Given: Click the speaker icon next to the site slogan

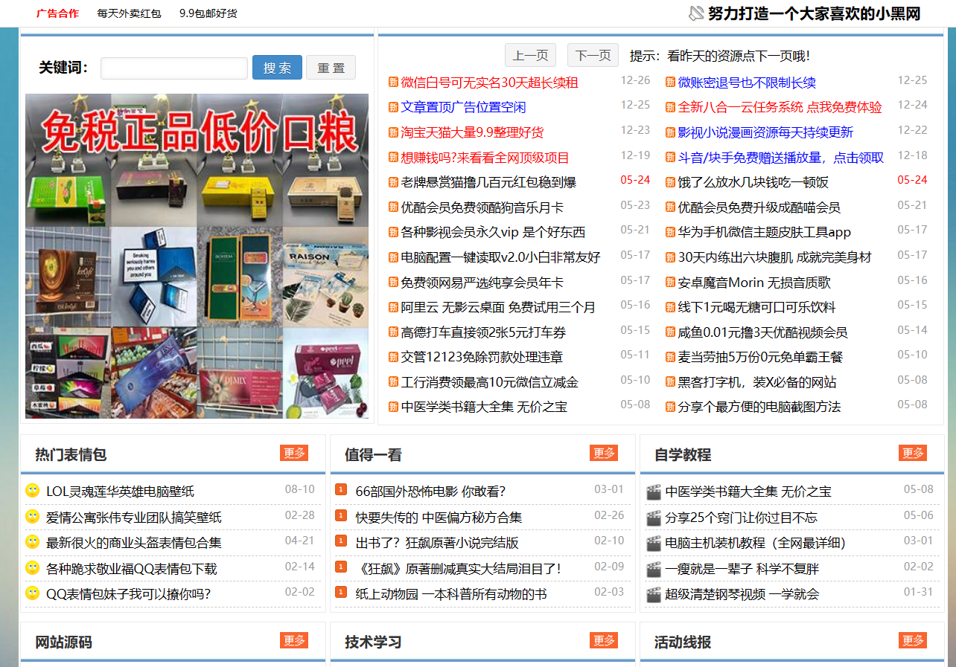Looking at the screenshot, I should click(x=696, y=13).
